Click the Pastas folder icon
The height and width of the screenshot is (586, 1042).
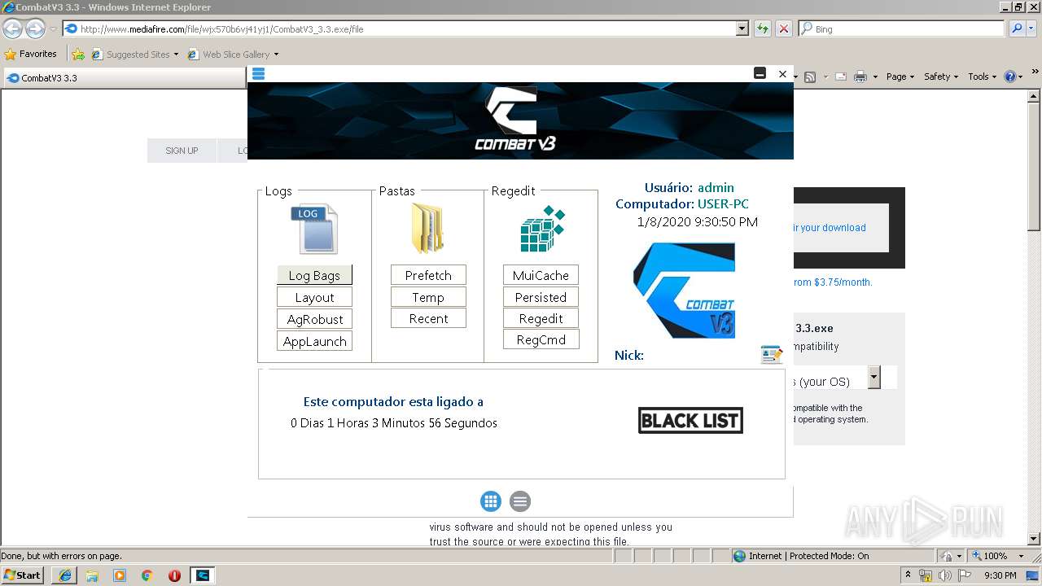pos(427,229)
